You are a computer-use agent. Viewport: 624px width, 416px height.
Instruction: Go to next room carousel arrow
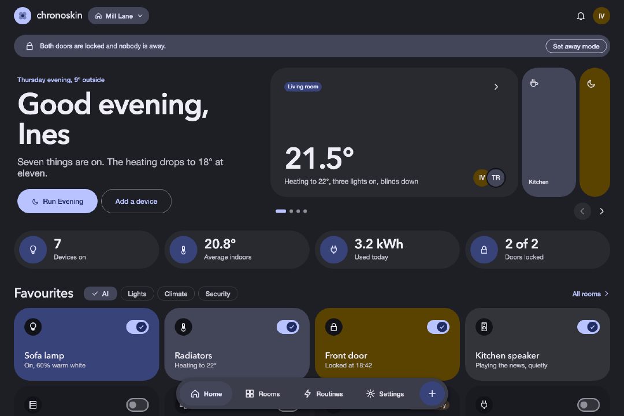pyautogui.click(x=601, y=211)
